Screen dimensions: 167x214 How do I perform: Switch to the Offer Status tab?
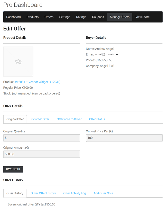click(97, 119)
